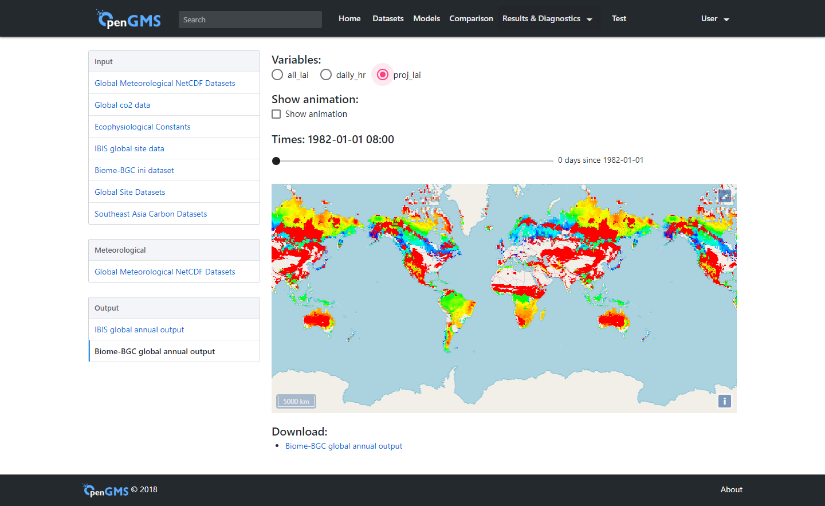Download the Biome-BGC global annual output

pyautogui.click(x=344, y=446)
